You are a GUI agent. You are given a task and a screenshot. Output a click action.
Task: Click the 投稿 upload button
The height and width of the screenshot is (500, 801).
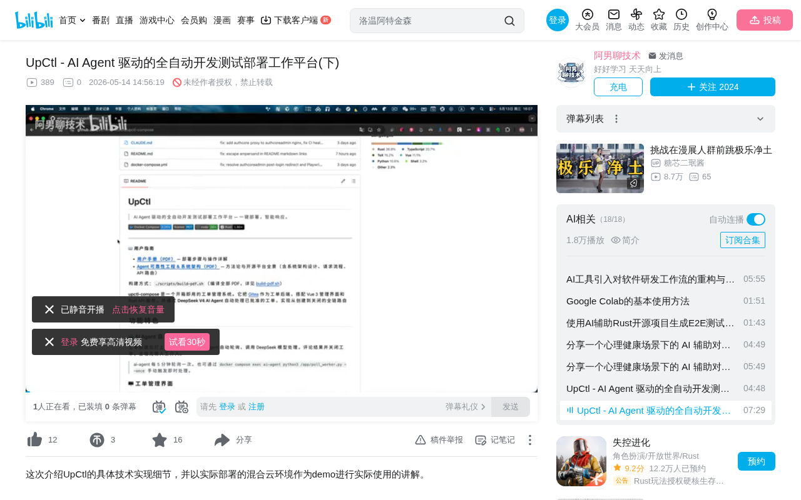tap(765, 20)
